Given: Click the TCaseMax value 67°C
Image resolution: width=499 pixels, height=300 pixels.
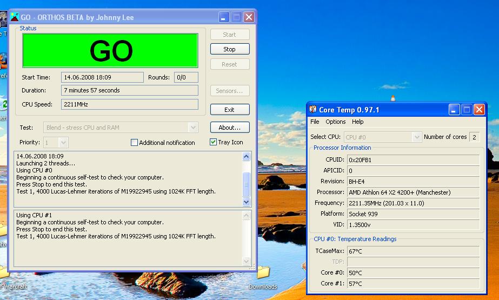Looking at the screenshot, I should (x=413, y=251).
